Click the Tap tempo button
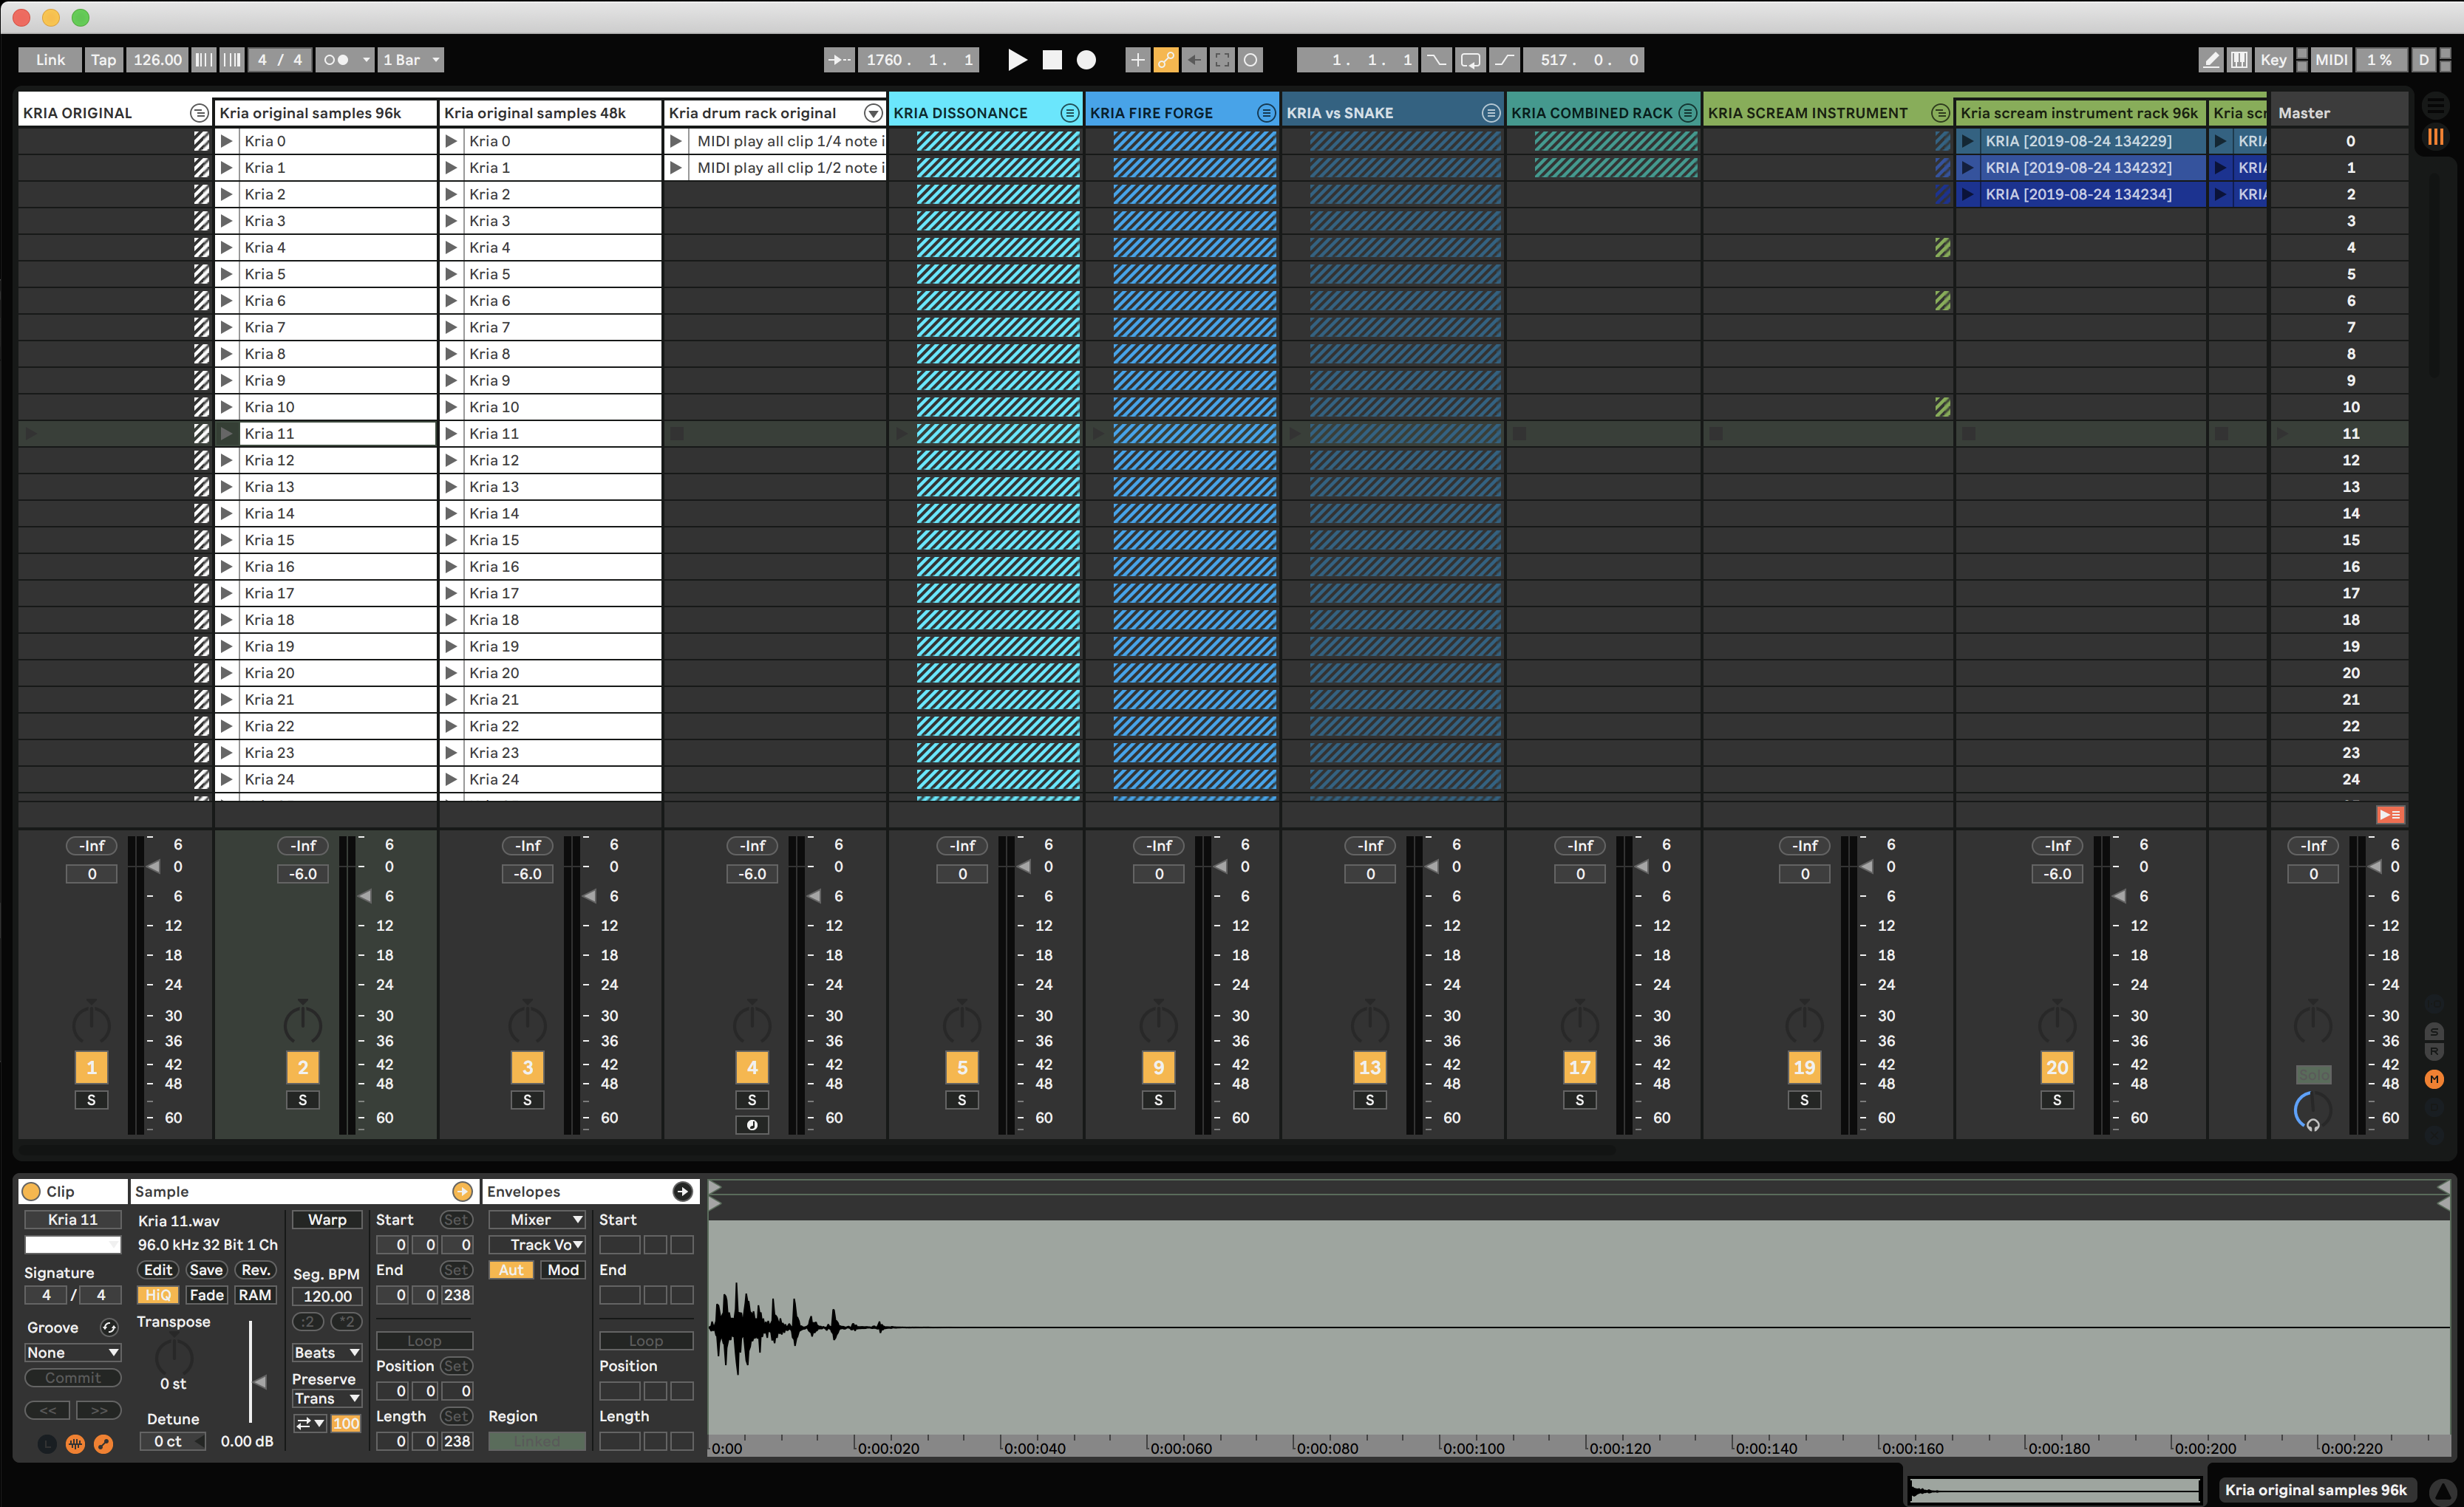This screenshot has width=2464, height=1507. click(103, 60)
